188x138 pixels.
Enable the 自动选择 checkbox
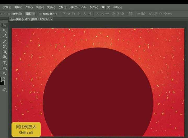coord(9,14)
